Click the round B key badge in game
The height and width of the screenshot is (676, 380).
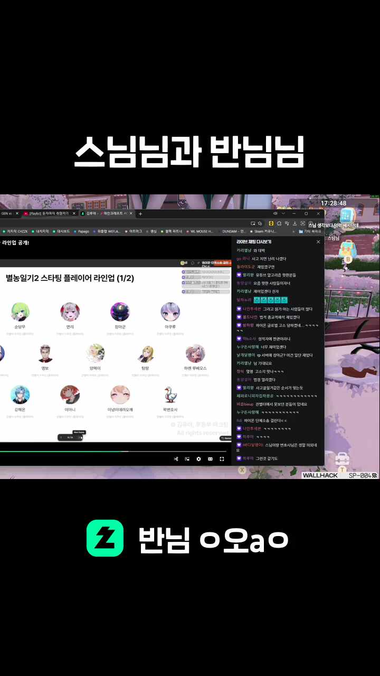tap(348, 259)
